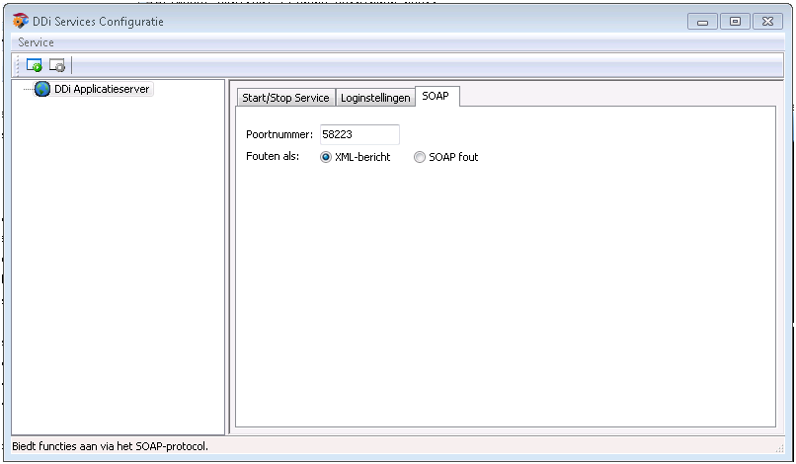This screenshot has height=464, width=796.
Task: Open the Loginstellingen tab
Action: (375, 98)
